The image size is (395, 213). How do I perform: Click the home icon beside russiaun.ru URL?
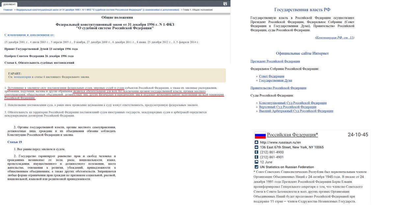point(256,142)
